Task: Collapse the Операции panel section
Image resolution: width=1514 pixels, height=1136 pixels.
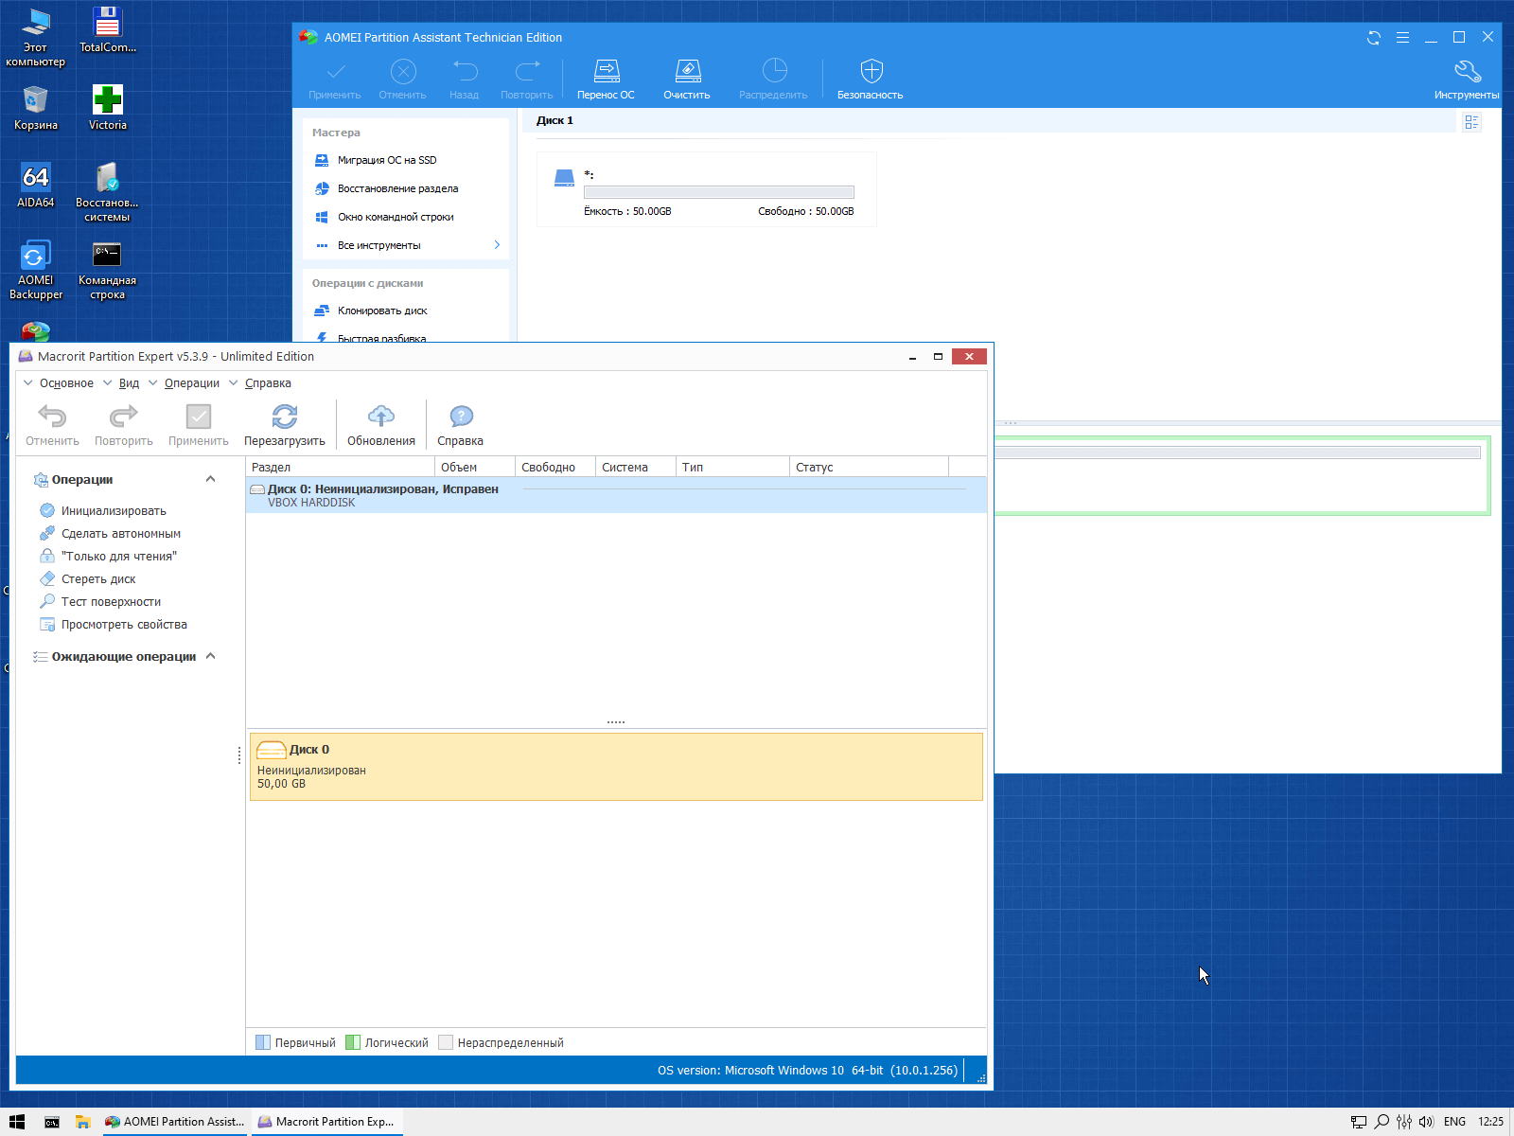Action: [211, 479]
